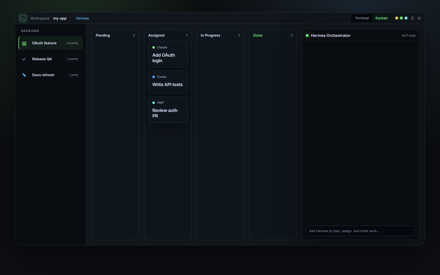Click the 4 panes badge
440x275 pixels.
(72, 43)
